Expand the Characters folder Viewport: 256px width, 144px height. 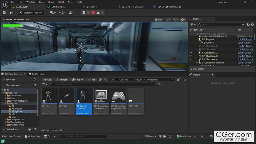pyautogui.click(x=6, y=95)
